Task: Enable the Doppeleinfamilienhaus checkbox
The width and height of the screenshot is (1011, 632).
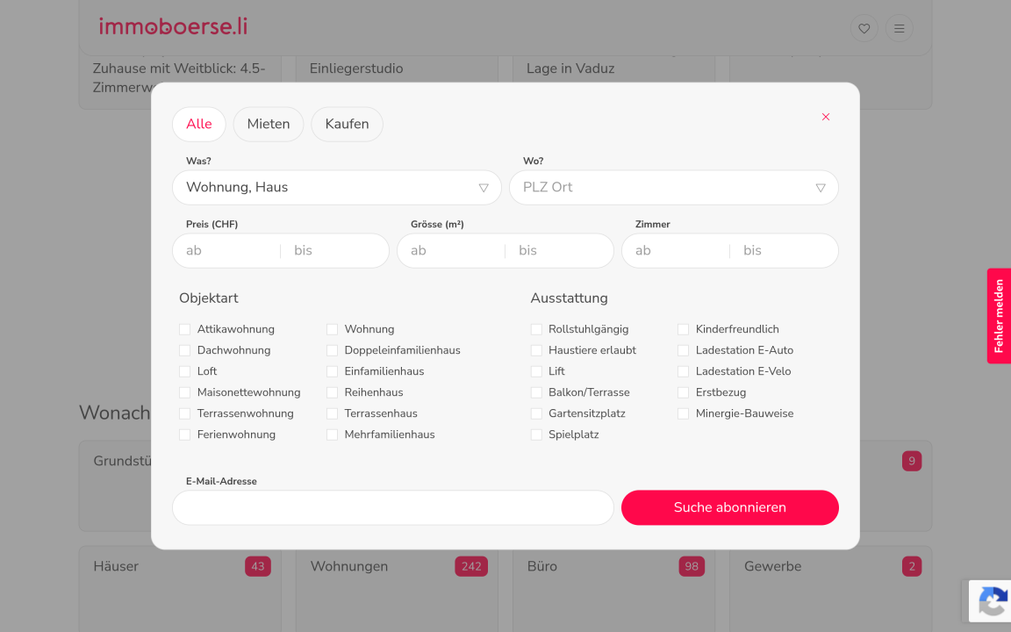Action: (x=332, y=351)
